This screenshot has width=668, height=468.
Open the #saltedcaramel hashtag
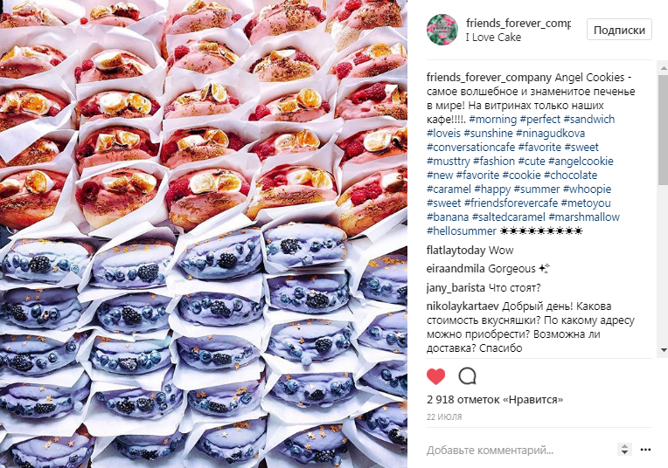click(509, 217)
